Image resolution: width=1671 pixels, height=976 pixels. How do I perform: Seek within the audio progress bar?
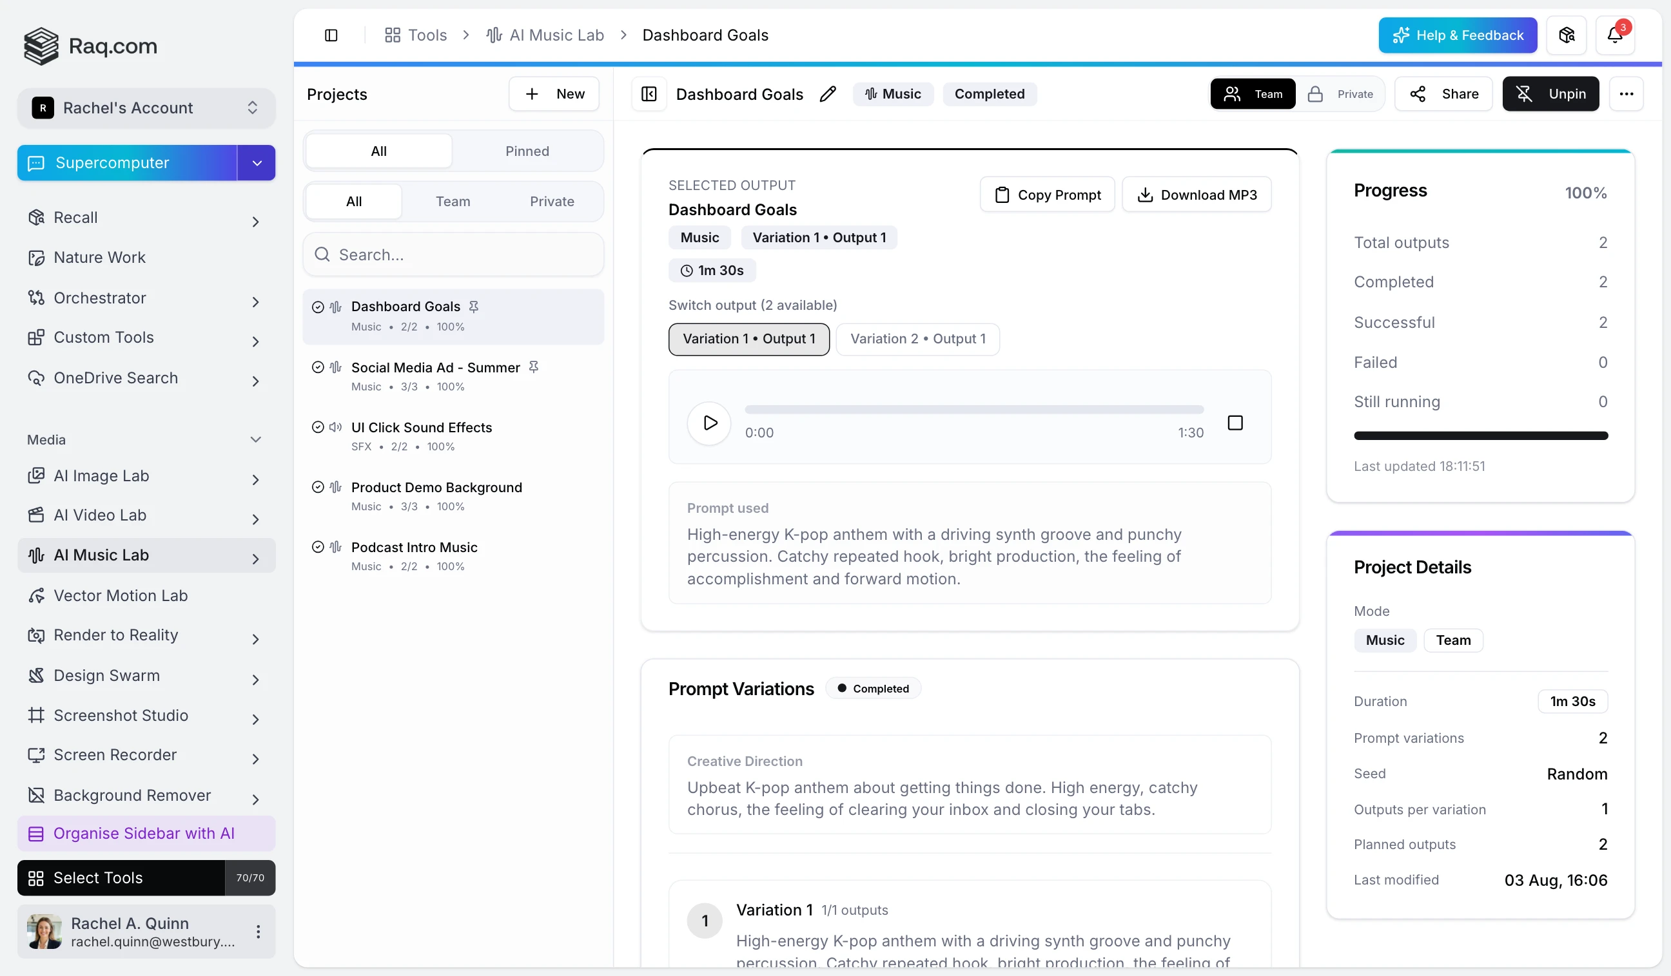973,410
